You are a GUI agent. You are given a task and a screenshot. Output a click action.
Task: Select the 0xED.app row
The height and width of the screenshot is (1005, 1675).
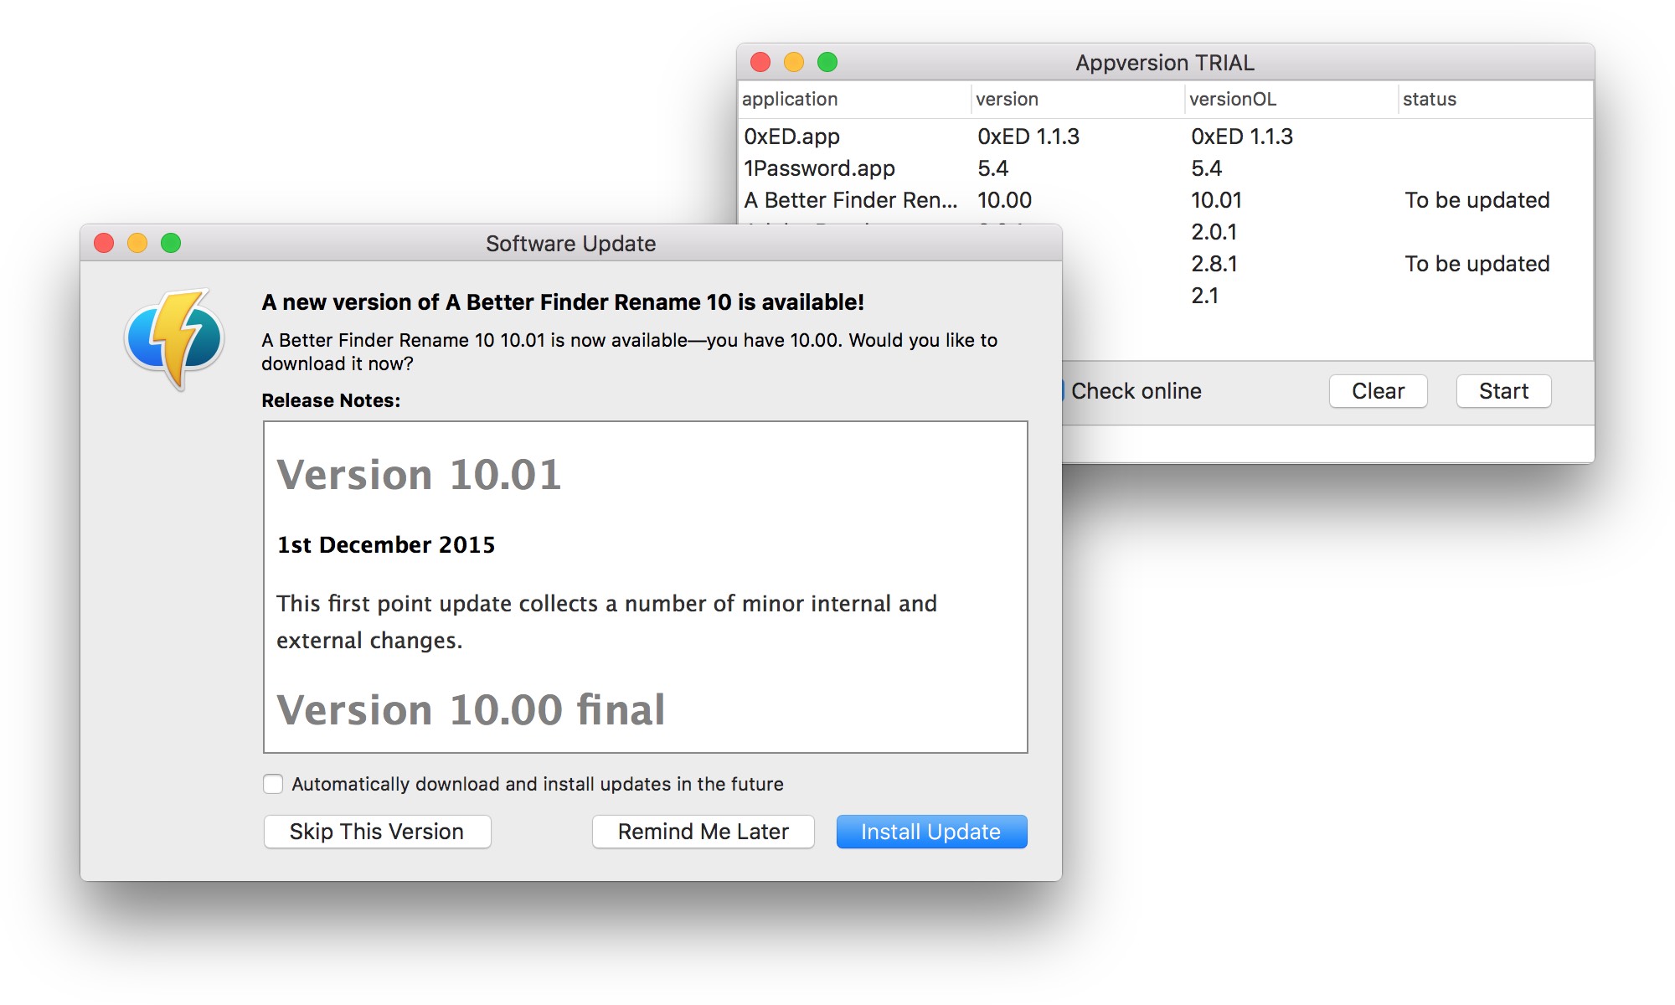[792, 137]
